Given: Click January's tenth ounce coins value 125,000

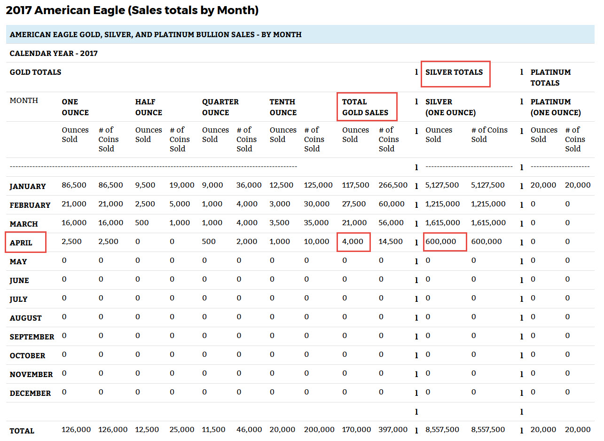Looking at the screenshot, I should (x=318, y=185).
